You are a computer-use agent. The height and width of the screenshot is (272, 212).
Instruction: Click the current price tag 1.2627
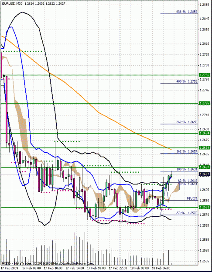click(x=205, y=175)
